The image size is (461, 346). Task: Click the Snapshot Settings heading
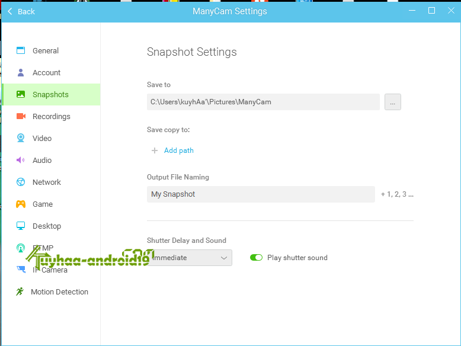192,52
